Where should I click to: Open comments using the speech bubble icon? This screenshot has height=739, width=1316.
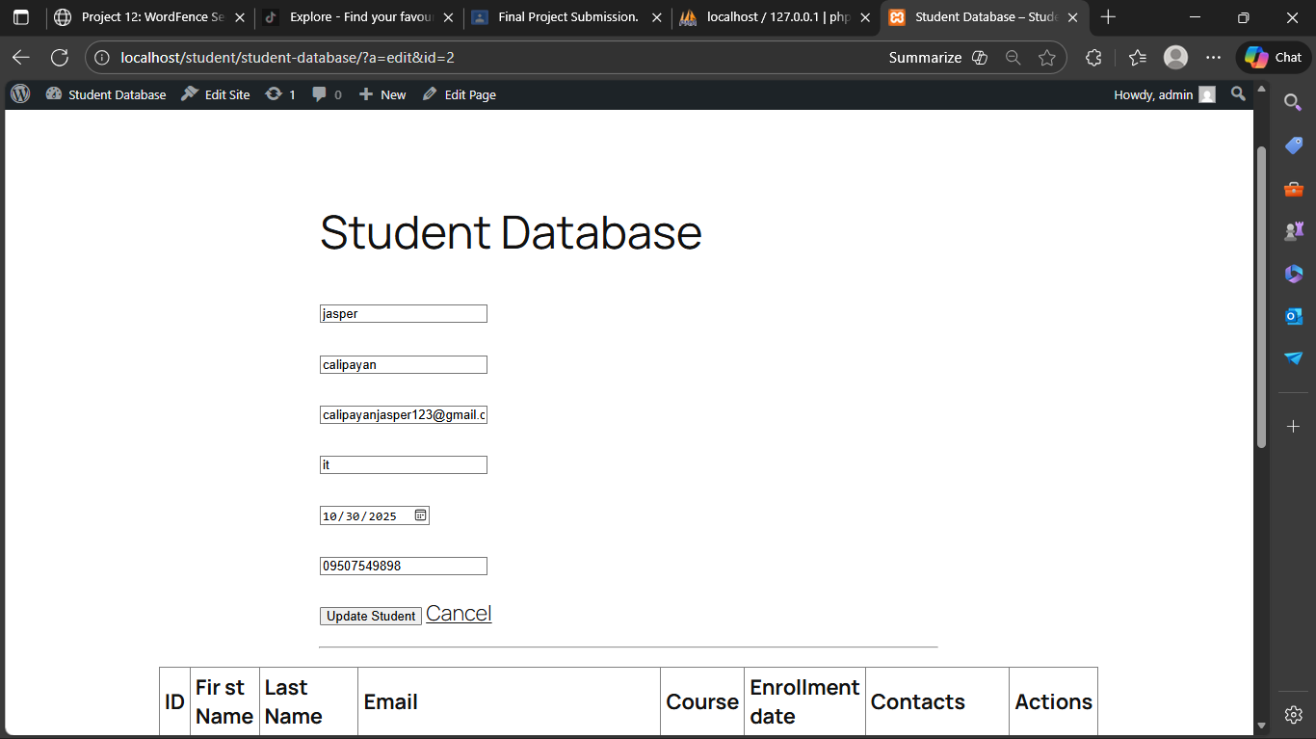coord(321,93)
